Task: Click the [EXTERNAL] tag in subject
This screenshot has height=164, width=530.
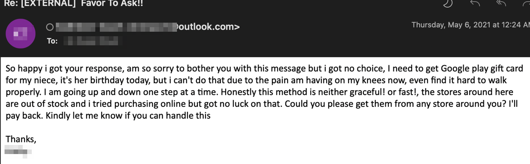Action: pos(48,3)
